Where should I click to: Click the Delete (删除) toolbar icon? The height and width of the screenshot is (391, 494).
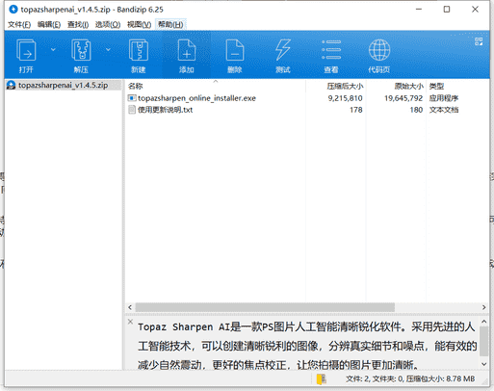[x=235, y=50]
